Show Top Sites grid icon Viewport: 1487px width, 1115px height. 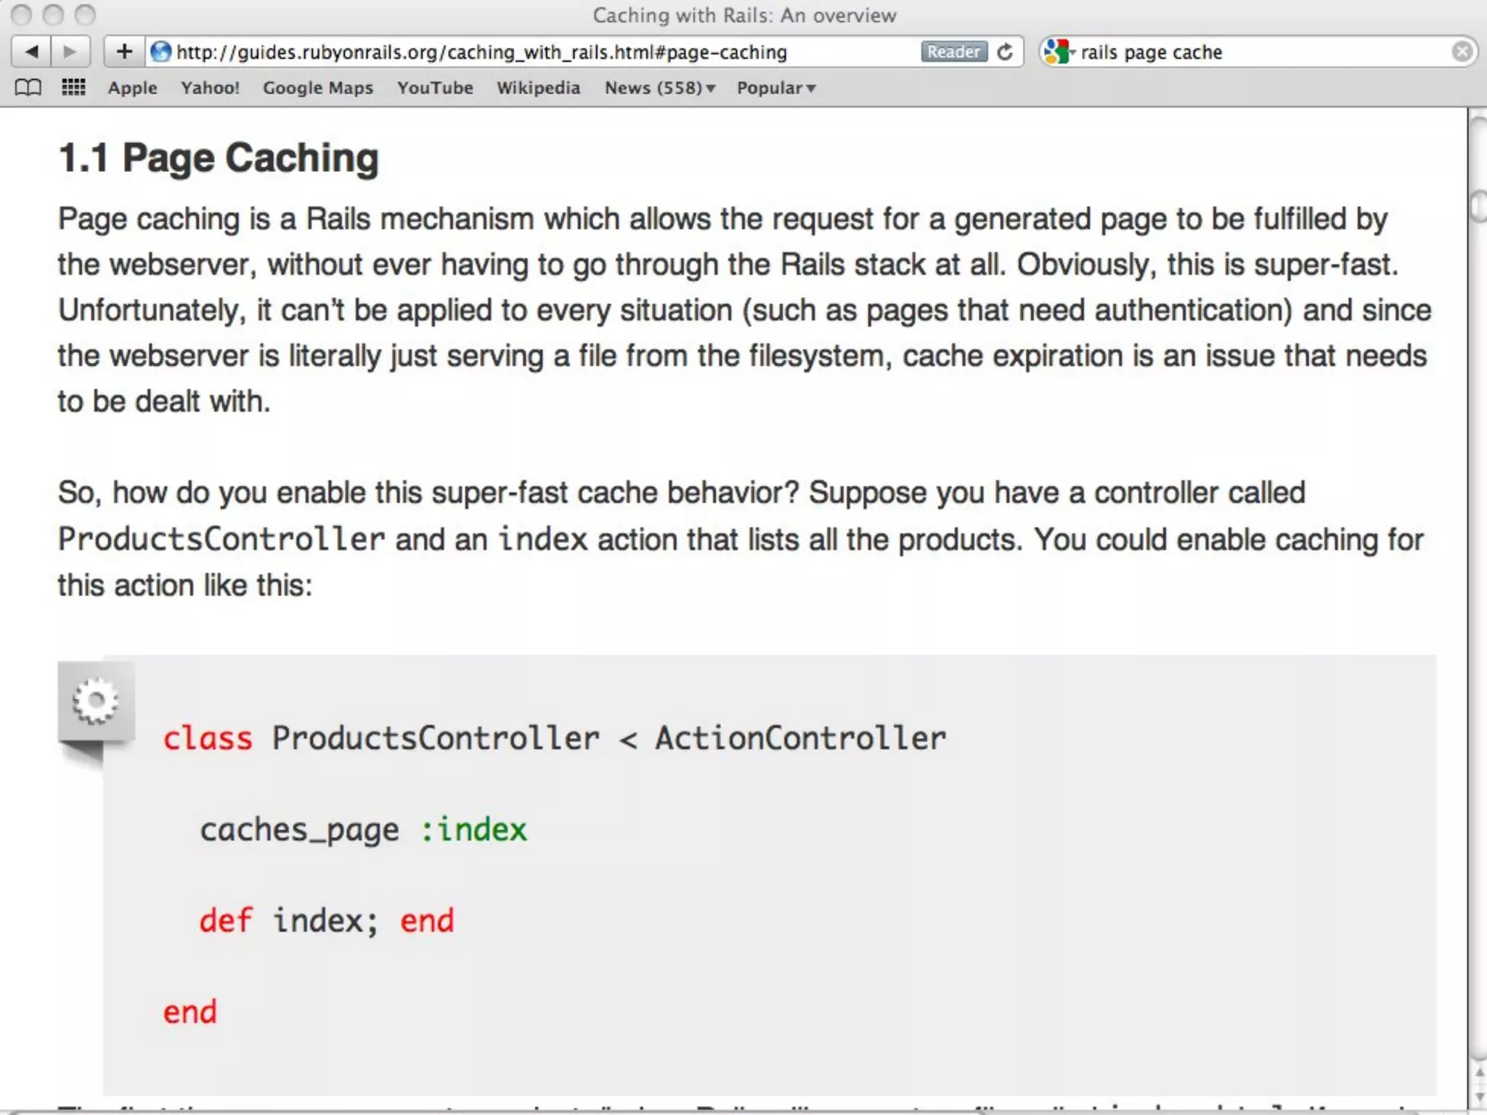point(73,88)
